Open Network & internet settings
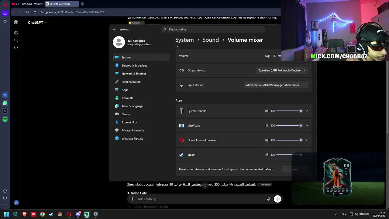389x219 pixels. point(141,74)
